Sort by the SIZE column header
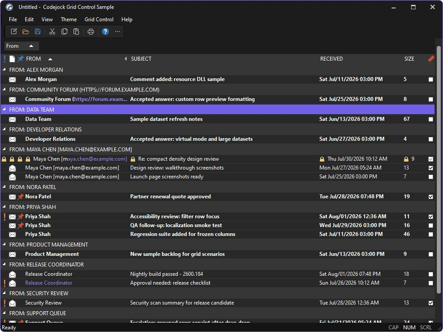 tap(414, 59)
